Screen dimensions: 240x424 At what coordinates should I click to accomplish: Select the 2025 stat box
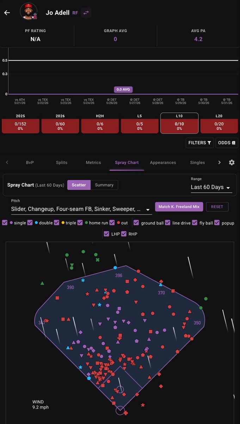20,123
